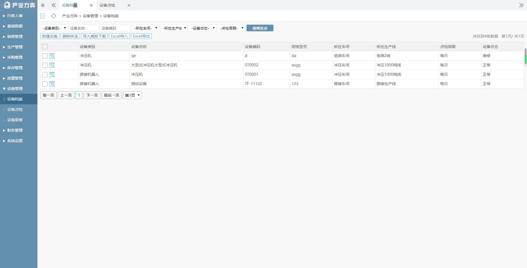Click the double-left arrow to scroll tabs back
The image size is (527, 268).
click(x=54, y=5)
